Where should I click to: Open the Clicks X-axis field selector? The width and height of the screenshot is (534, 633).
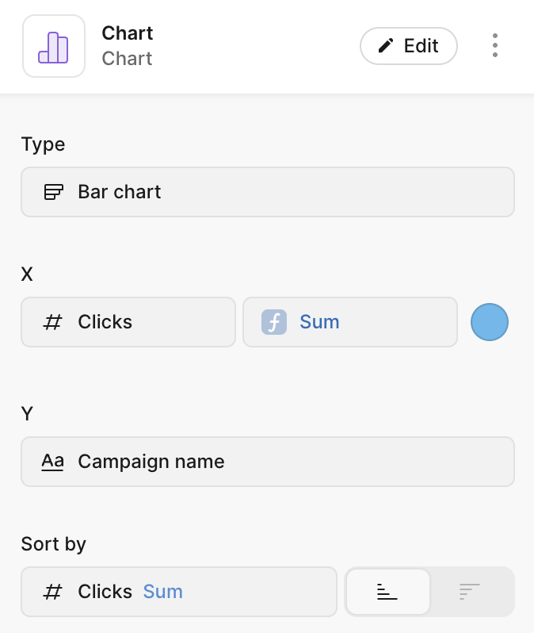coord(128,322)
